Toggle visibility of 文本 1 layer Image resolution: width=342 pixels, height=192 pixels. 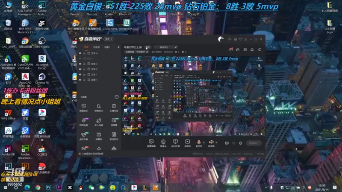tap(80, 74)
